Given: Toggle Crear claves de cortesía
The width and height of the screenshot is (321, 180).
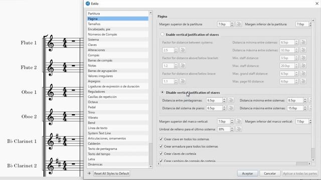Looking at the screenshot, I should [161, 153].
